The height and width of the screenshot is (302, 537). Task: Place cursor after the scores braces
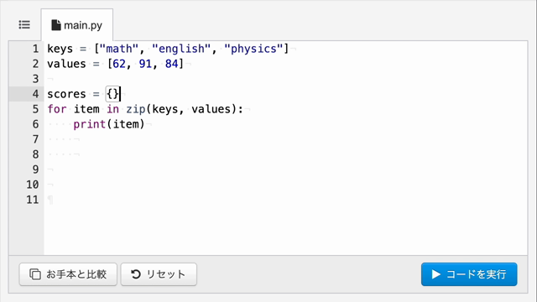[120, 94]
